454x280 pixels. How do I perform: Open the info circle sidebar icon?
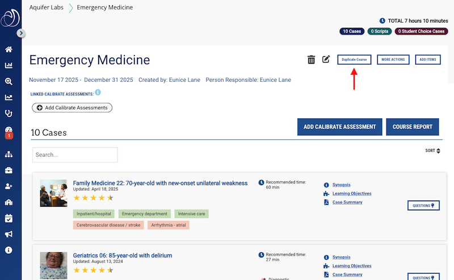9,250
